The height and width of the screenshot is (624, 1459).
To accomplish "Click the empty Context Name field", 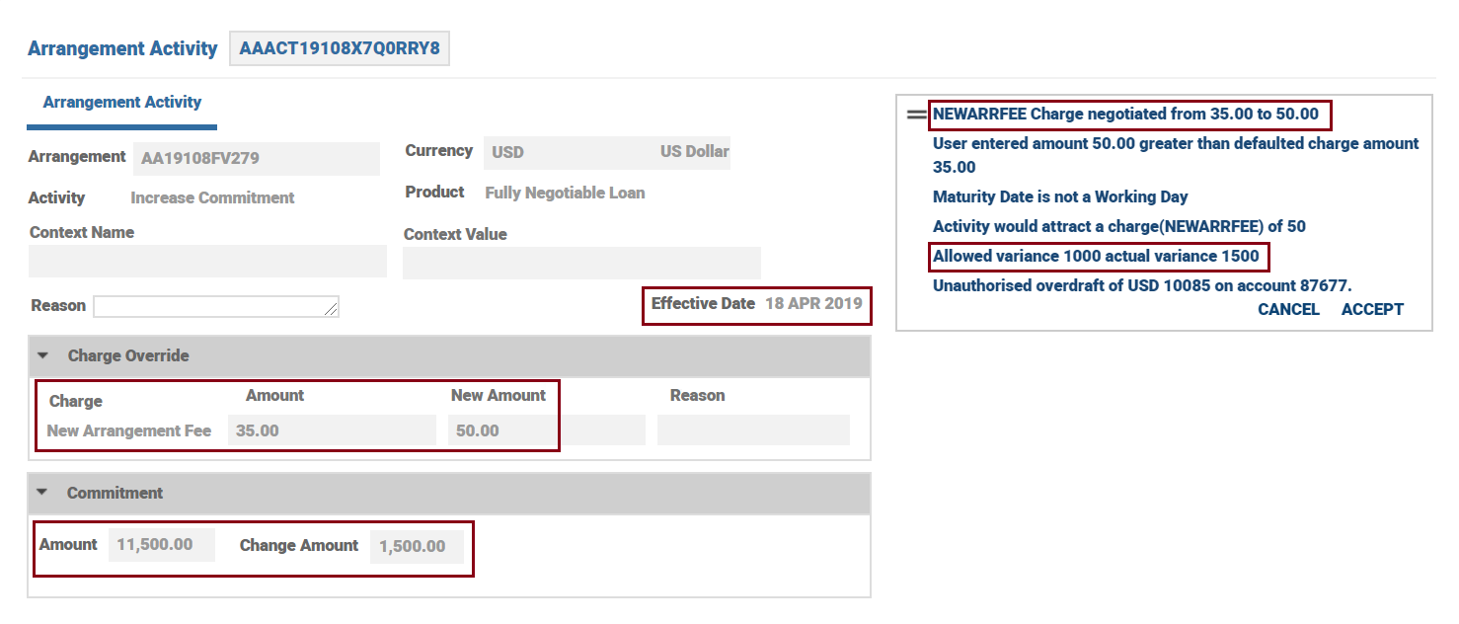I will (207, 262).
